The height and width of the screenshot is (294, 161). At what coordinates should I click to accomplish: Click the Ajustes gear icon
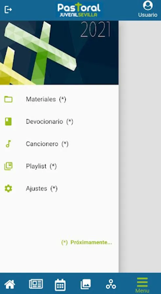[x=8, y=188]
